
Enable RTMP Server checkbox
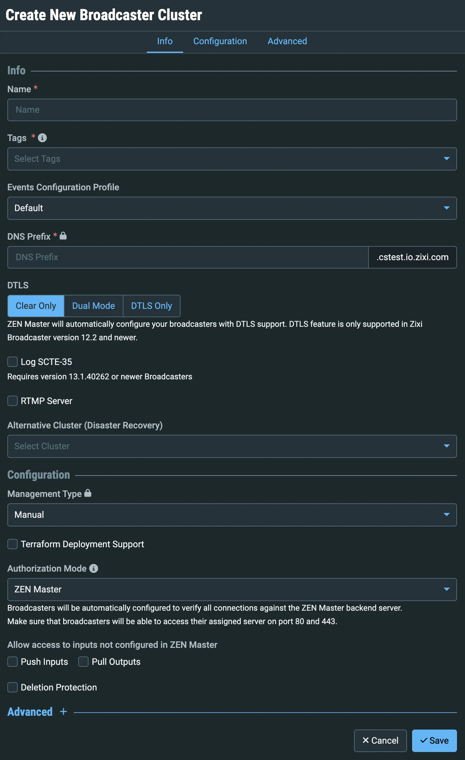click(13, 401)
